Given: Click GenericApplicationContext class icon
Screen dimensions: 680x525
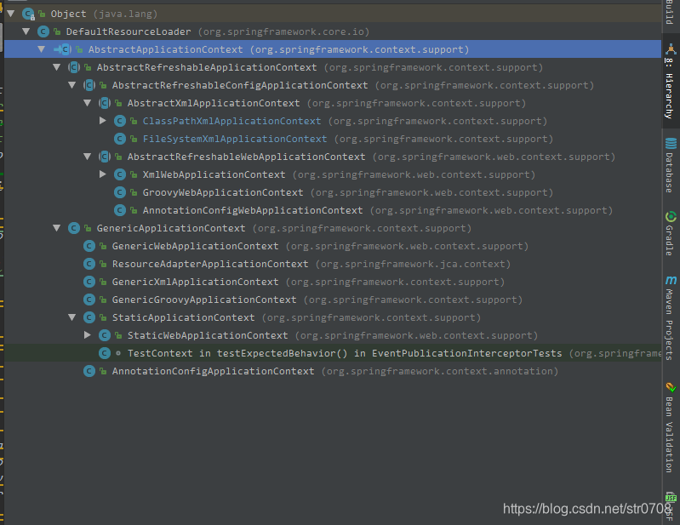Looking at the screenshot, I should point(74,228).
